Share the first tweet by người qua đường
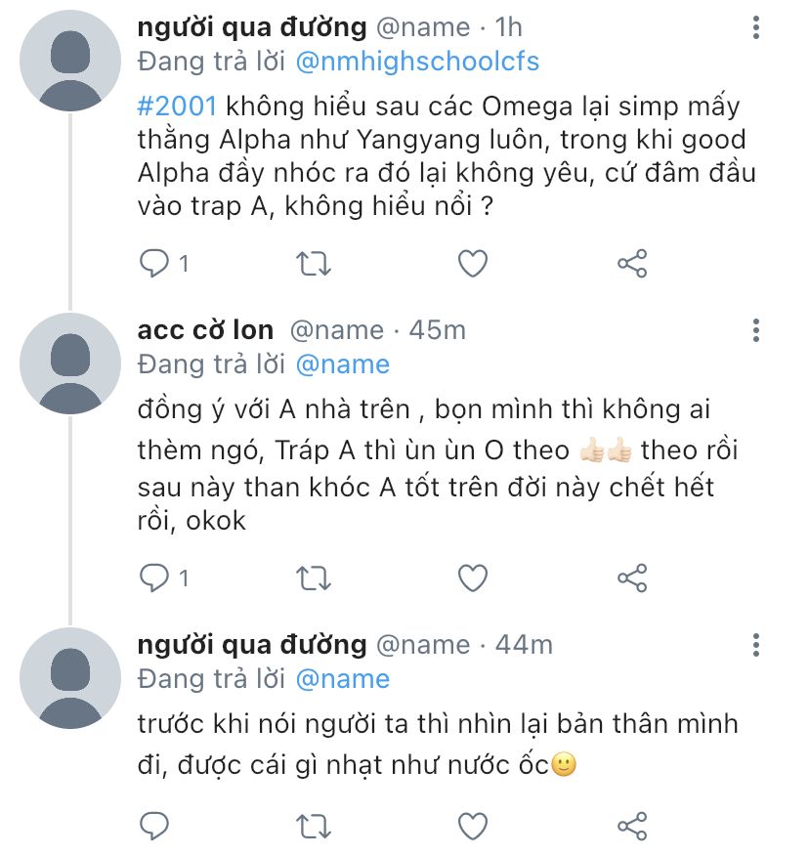The height and width of the screenshot is (855, 809). point(632,264)
